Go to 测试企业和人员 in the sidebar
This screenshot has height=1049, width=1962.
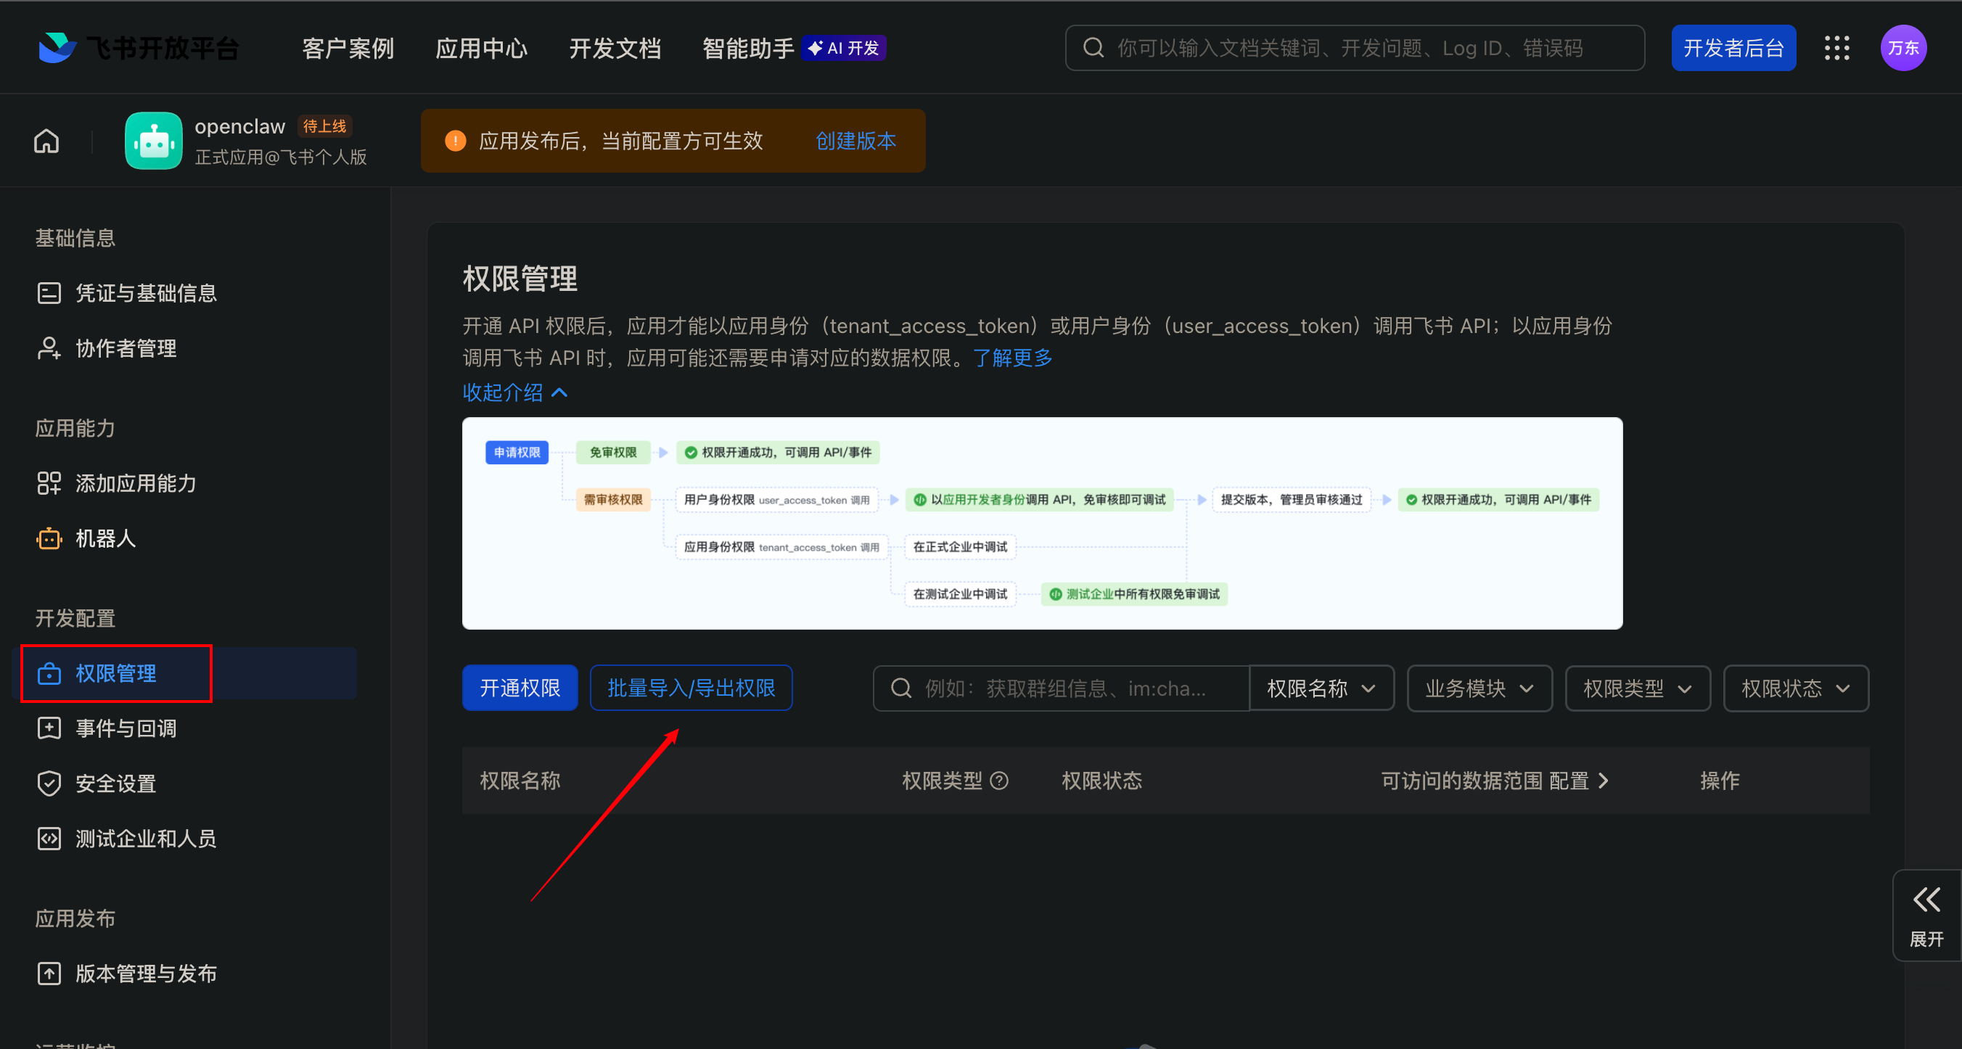pyautogui.click(x=145, y=839)
